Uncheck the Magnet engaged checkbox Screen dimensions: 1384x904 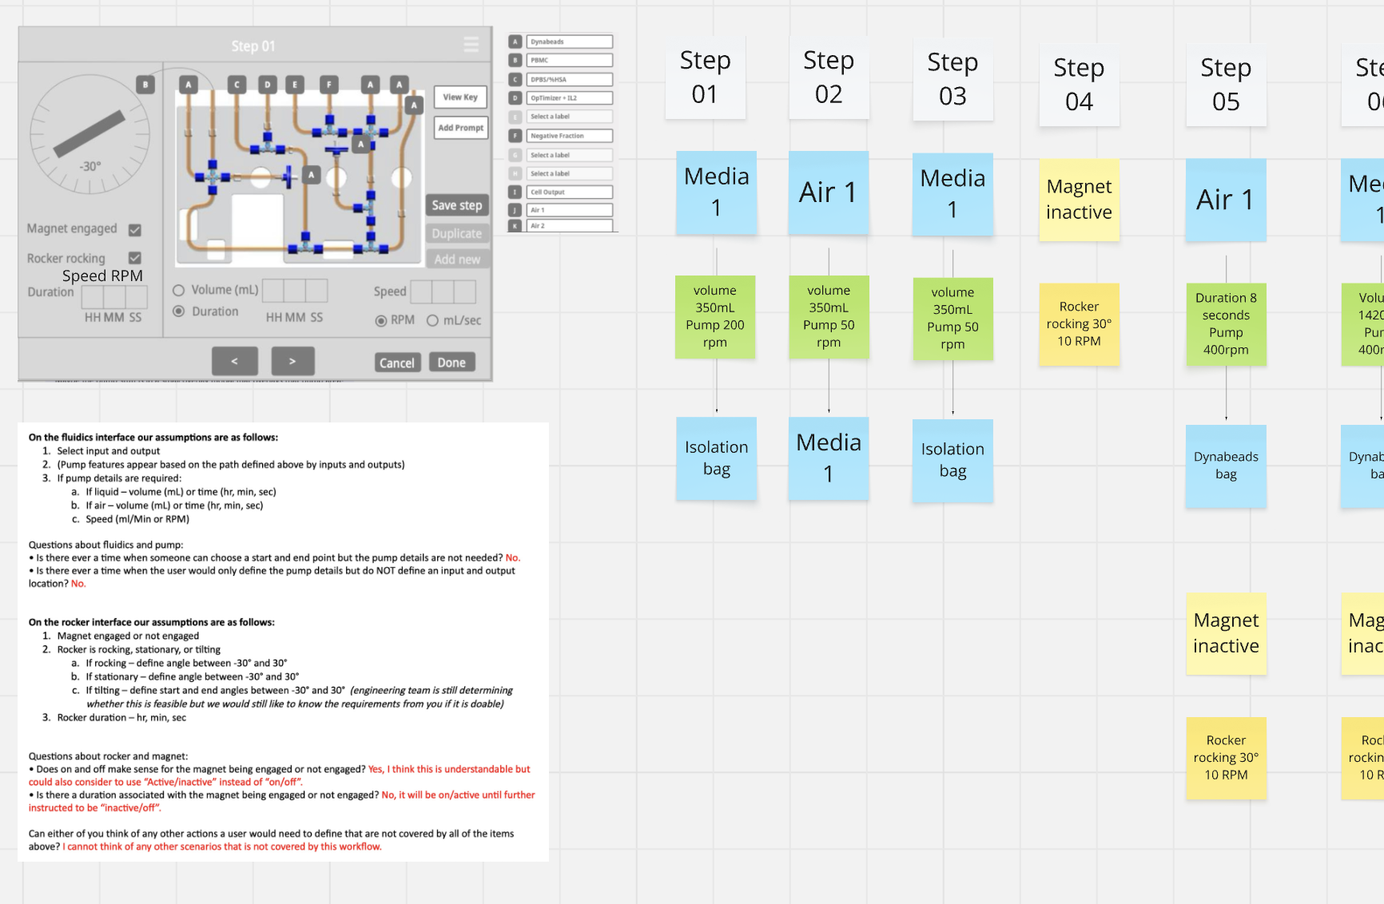click(x=136, y=229)
